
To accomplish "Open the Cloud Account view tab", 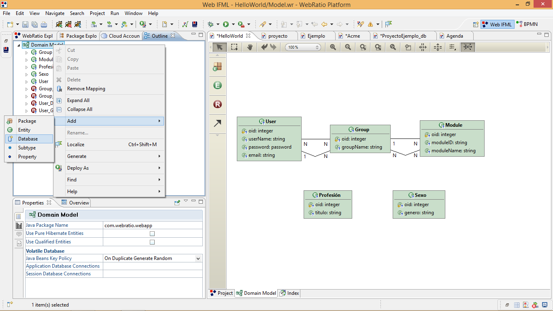I will tap(120, 36).
